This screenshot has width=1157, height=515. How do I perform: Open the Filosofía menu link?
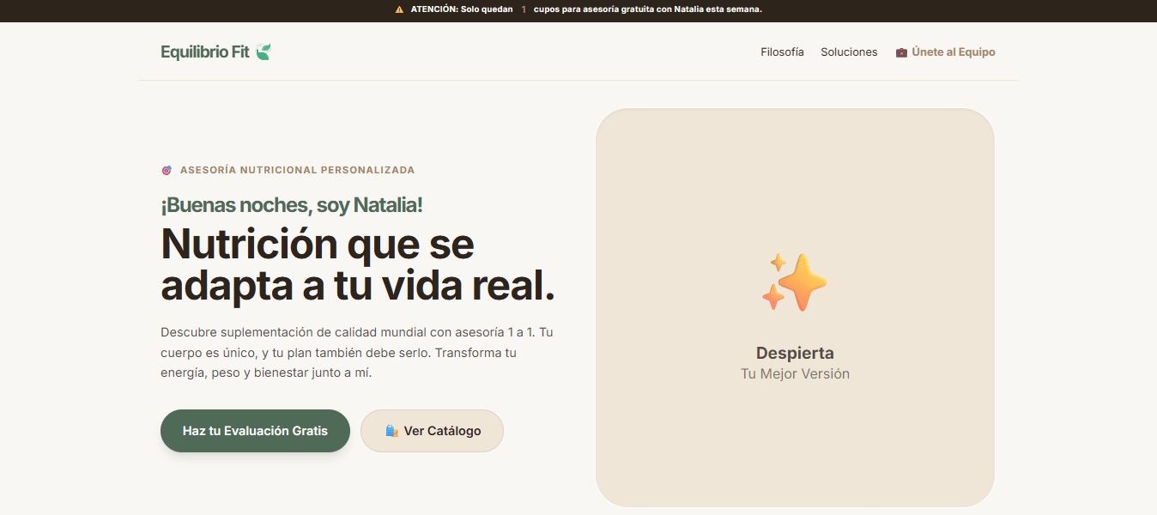[782, 52]
